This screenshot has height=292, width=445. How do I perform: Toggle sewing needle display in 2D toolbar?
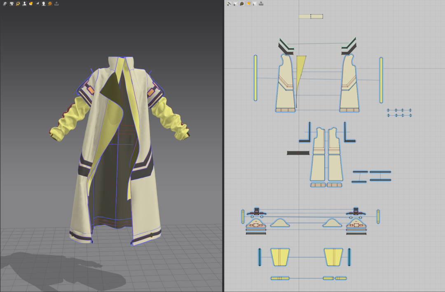tap(229, 4)
